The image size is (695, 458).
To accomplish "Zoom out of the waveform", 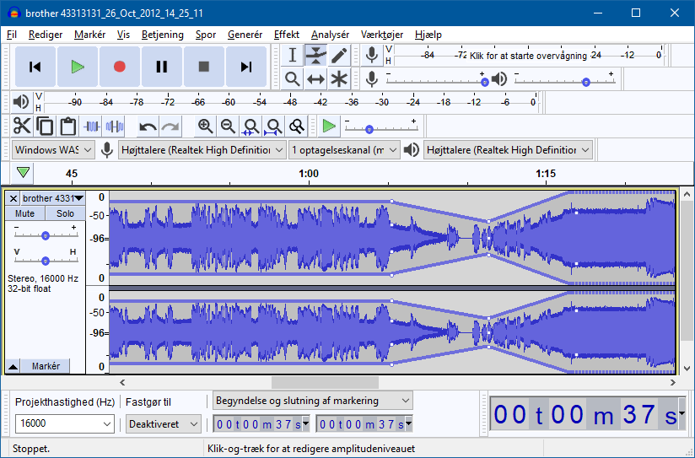I will point(229,127).
